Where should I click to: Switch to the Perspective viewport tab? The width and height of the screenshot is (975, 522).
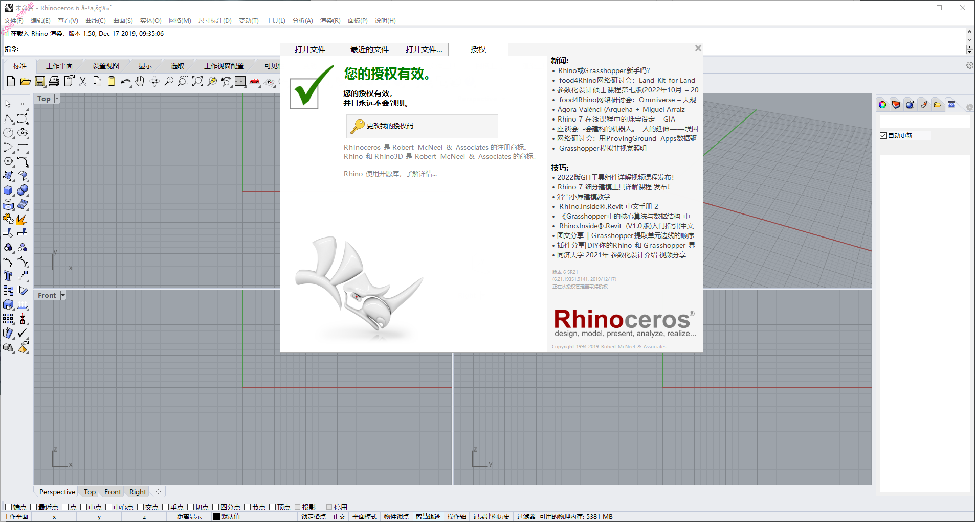tap(57, 492)
